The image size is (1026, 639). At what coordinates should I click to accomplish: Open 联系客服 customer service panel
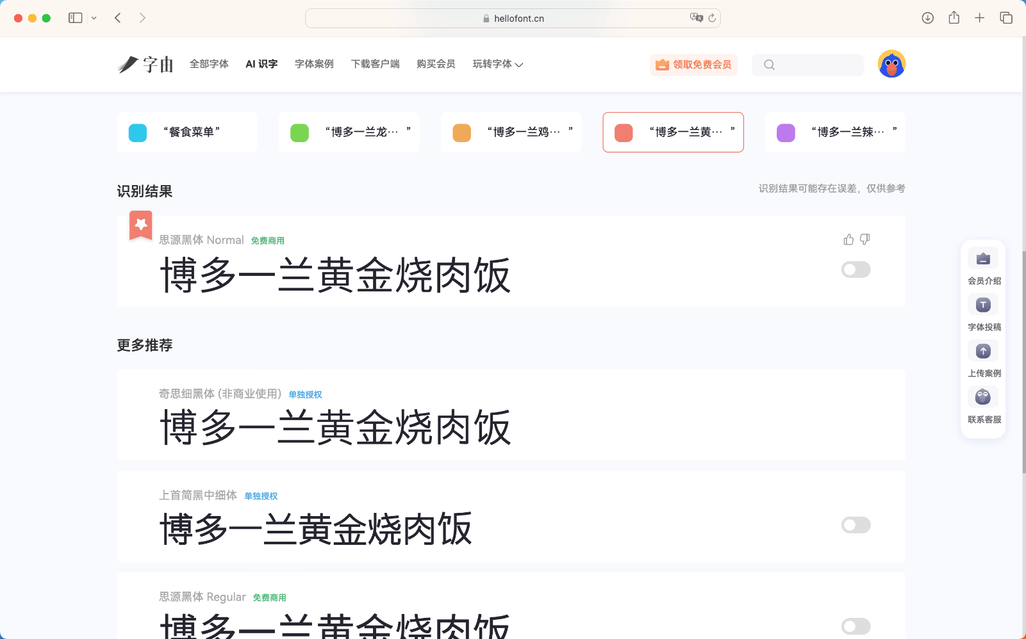click(x=983, y=397)
